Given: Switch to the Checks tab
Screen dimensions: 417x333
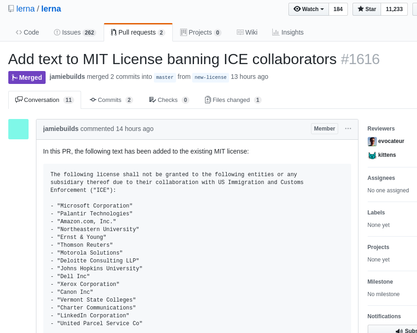Looking at the screenshot, I should pyautogui.click(x=169, y=100).
